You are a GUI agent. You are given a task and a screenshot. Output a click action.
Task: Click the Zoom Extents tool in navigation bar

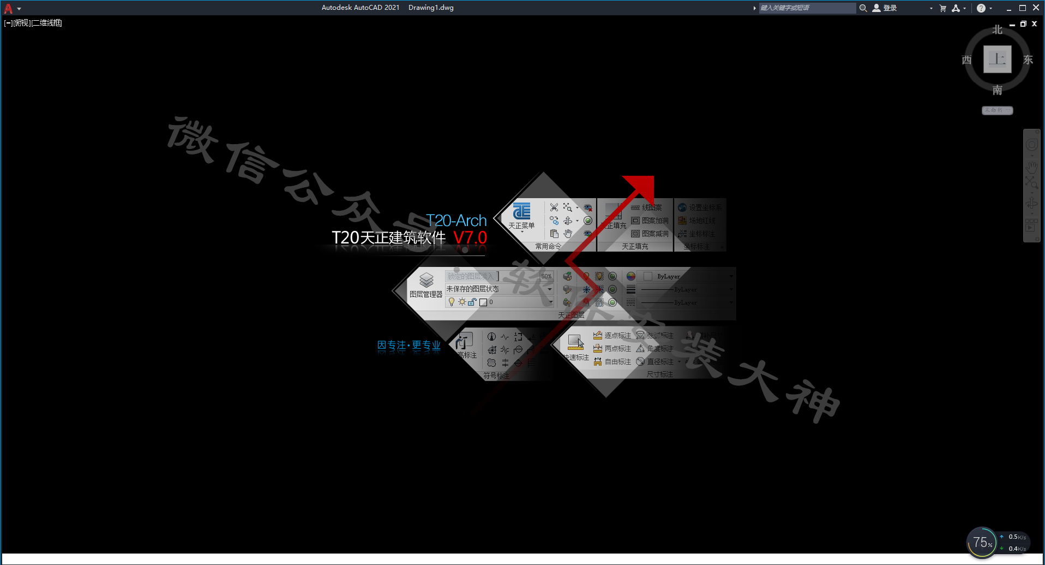(1032, 183)
